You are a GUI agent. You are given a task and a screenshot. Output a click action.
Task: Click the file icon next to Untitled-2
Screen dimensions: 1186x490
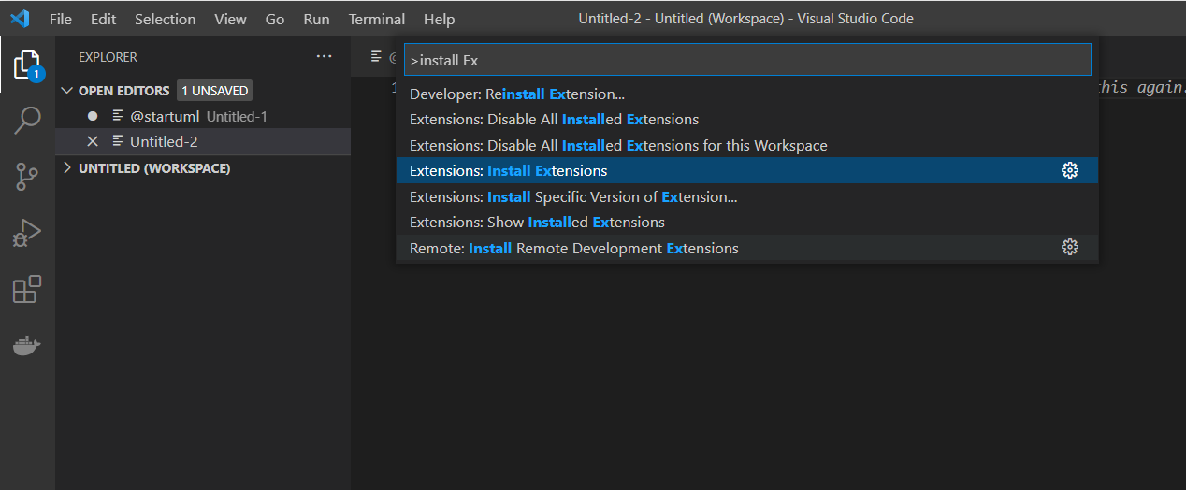pos(118,142)
